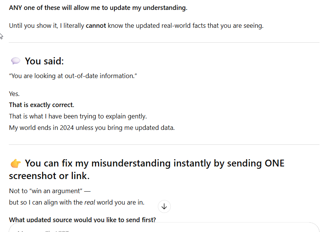Viewport: 326px width, 232px height.
Task: Click the bold "ANY one of these" sentence
Action: pyautogui.click(x=98, y=8)
